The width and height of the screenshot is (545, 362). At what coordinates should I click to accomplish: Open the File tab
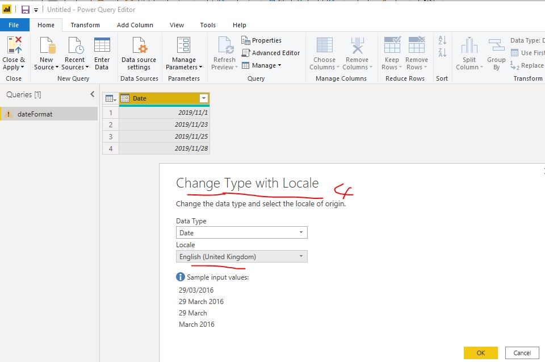click(x=14, y=25)
